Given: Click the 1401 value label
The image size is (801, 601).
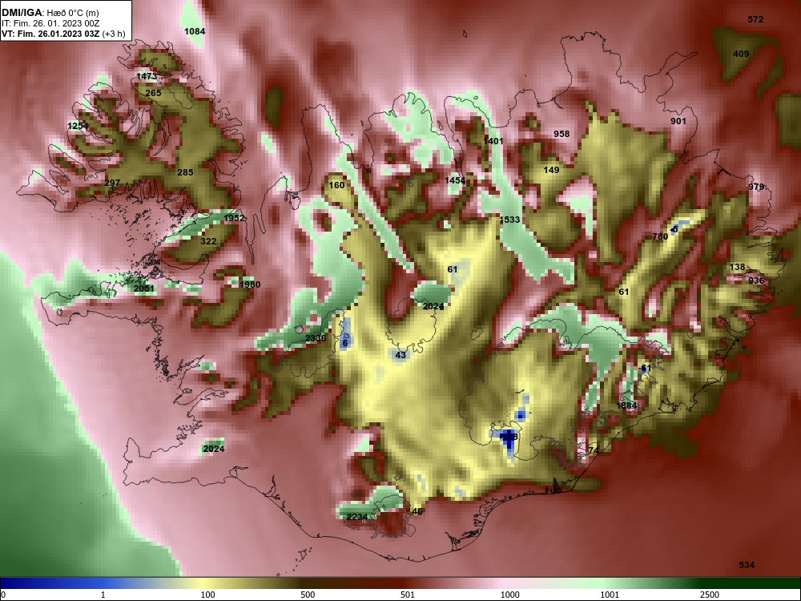Looking at the screenshot, I should [x=493, y=141].
